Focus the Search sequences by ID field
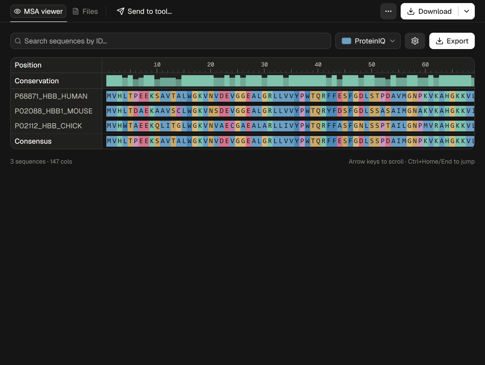485x365 pixels. [x=171, y=41]
